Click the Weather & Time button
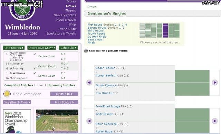Image resolution: width=221 pixels, height=134 pixels. 17,102
